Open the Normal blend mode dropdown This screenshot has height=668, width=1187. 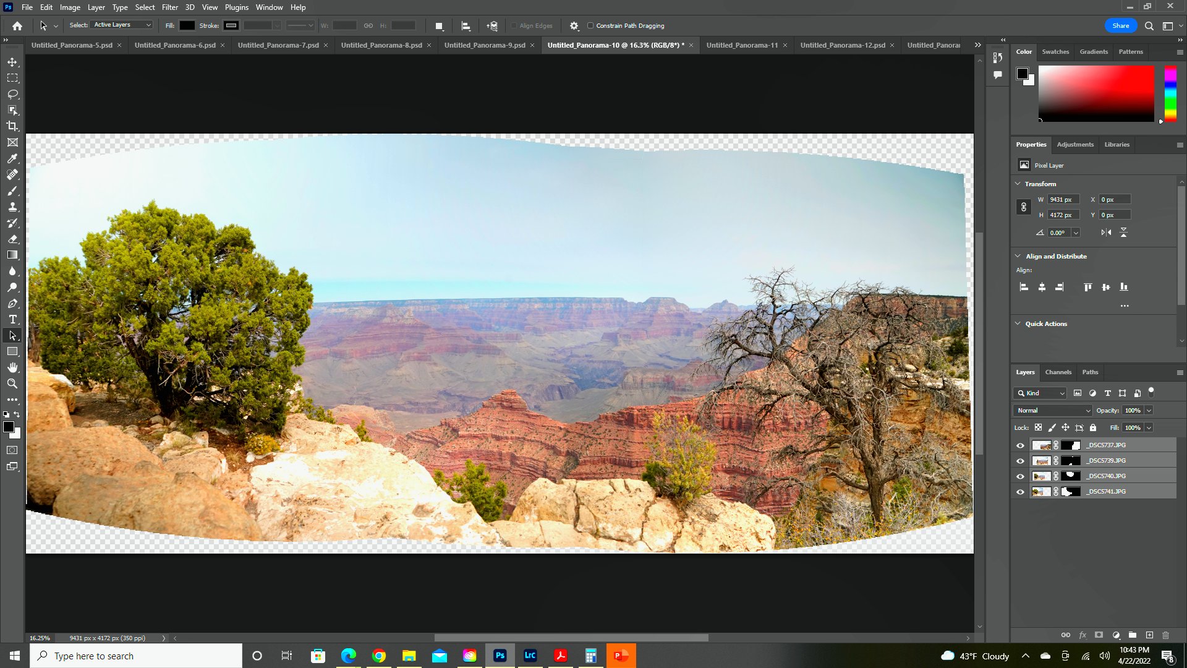pos(1053,411)
